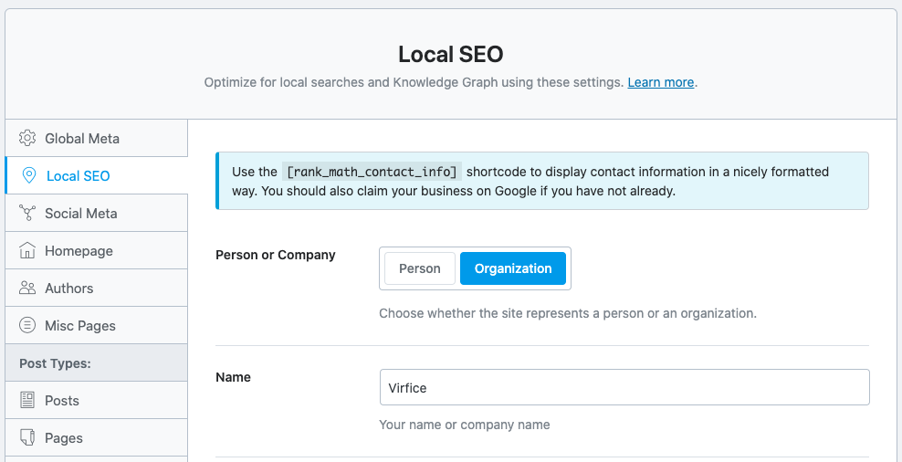Open the Homepage settings tab
This screenshot has height=462, width=902.
point(79,251)
